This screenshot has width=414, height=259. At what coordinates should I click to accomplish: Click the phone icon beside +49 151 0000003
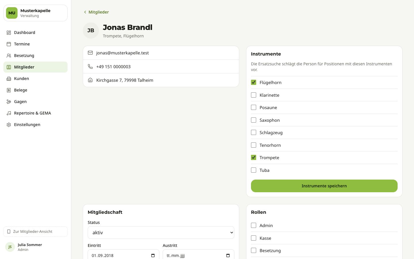tap(90, 66)
